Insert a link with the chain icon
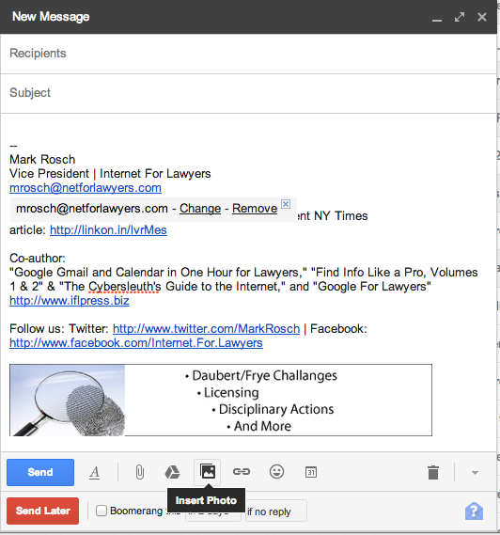This screenshot has height=535, width=500. pos(242,472)
